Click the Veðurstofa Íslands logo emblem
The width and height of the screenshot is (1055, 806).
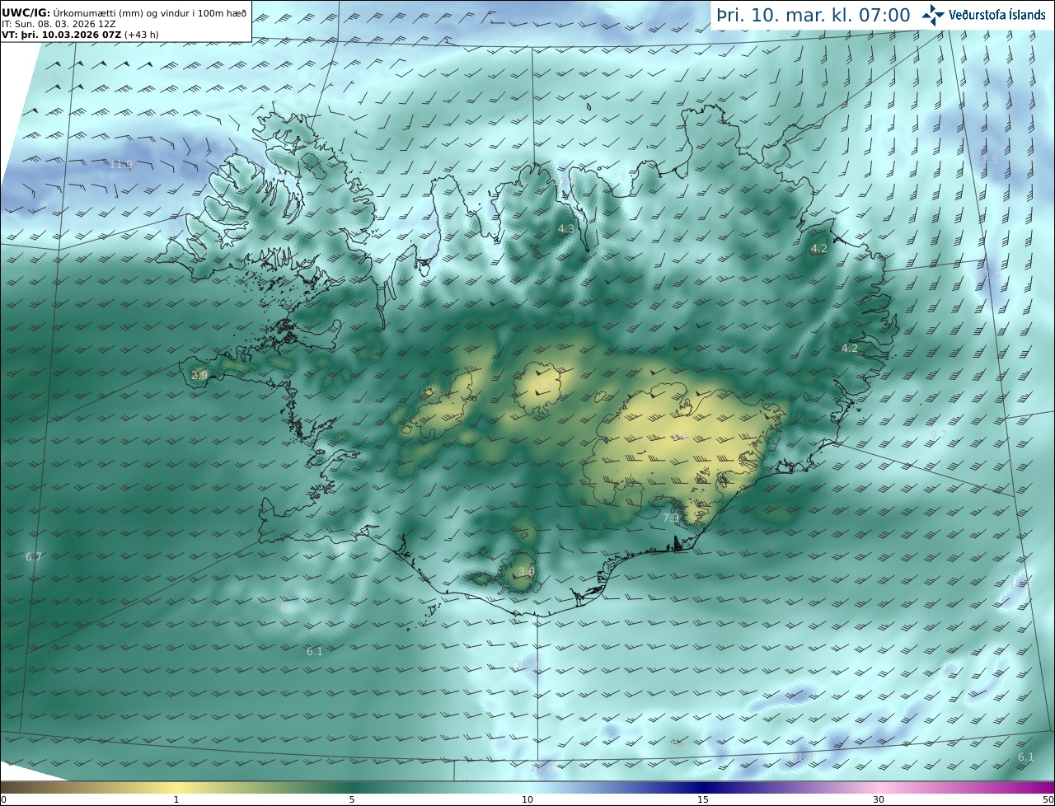[x=933, y=15]
